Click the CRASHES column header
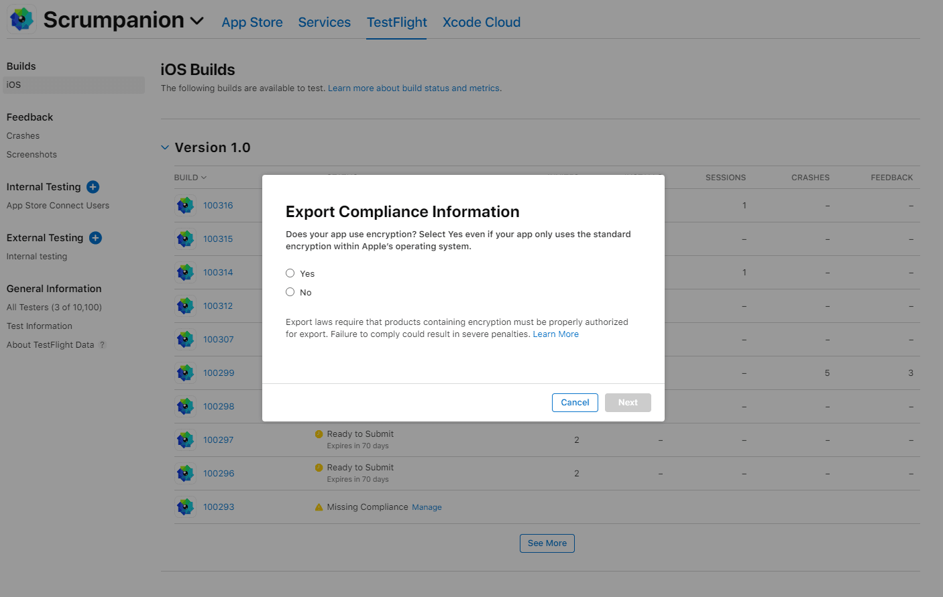 pyautogui.click(x=810, y=178)
